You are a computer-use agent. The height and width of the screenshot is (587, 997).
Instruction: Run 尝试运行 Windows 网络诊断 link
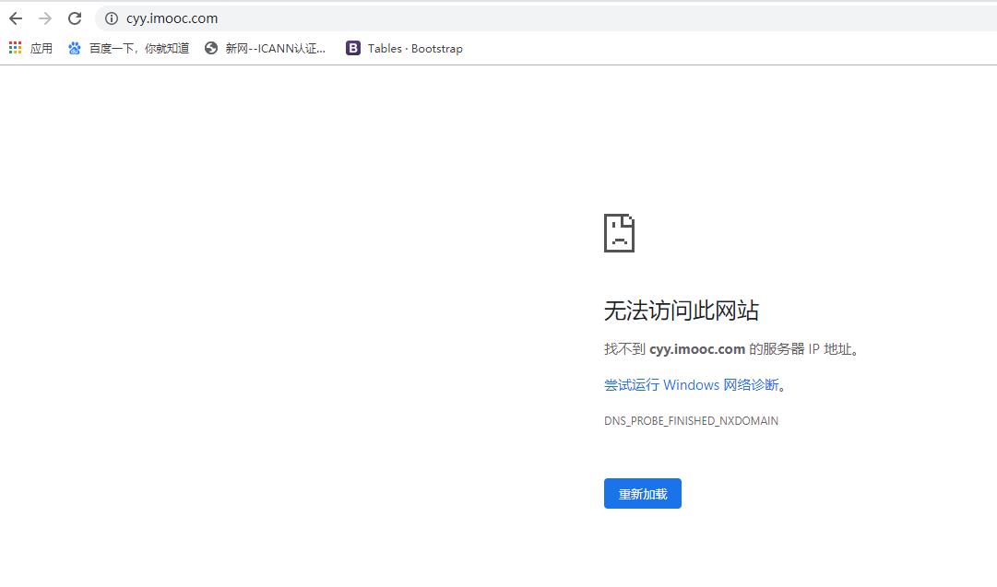[691, 385]
